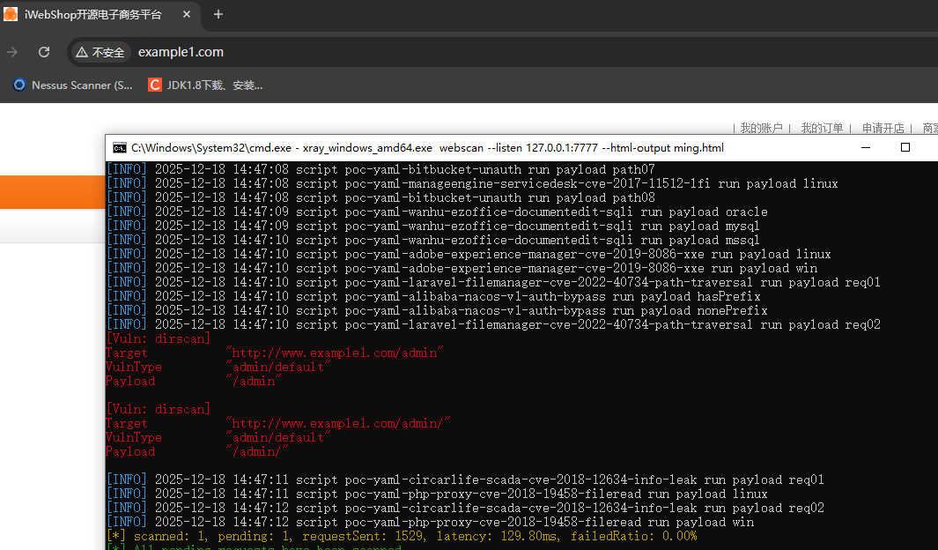Viewport: 938px width, 550px height.
Task: Click the browser forward arrow
Action: tap(12, 52)
